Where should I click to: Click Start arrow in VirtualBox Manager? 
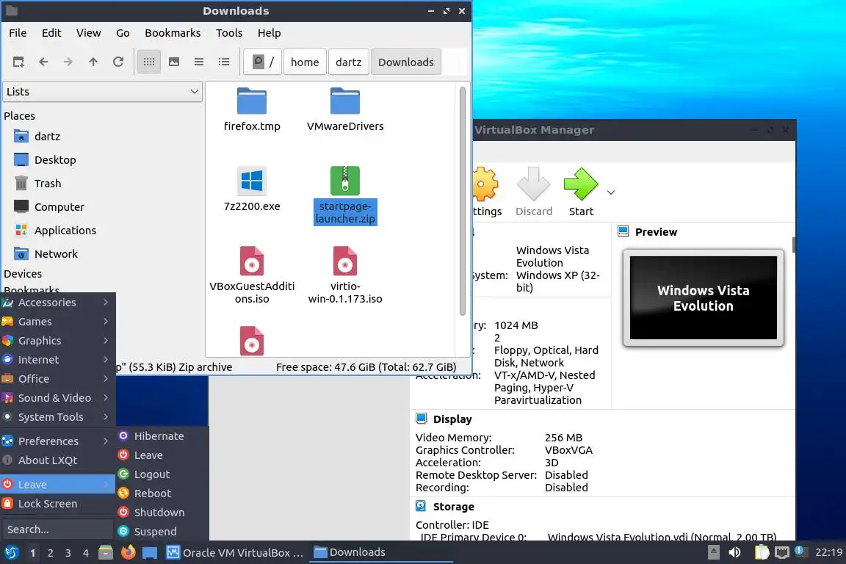[581, 192]
